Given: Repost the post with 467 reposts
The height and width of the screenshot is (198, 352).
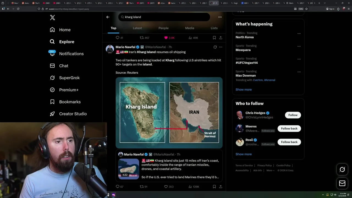Looking at the screenshot, I should pos(145,38).
